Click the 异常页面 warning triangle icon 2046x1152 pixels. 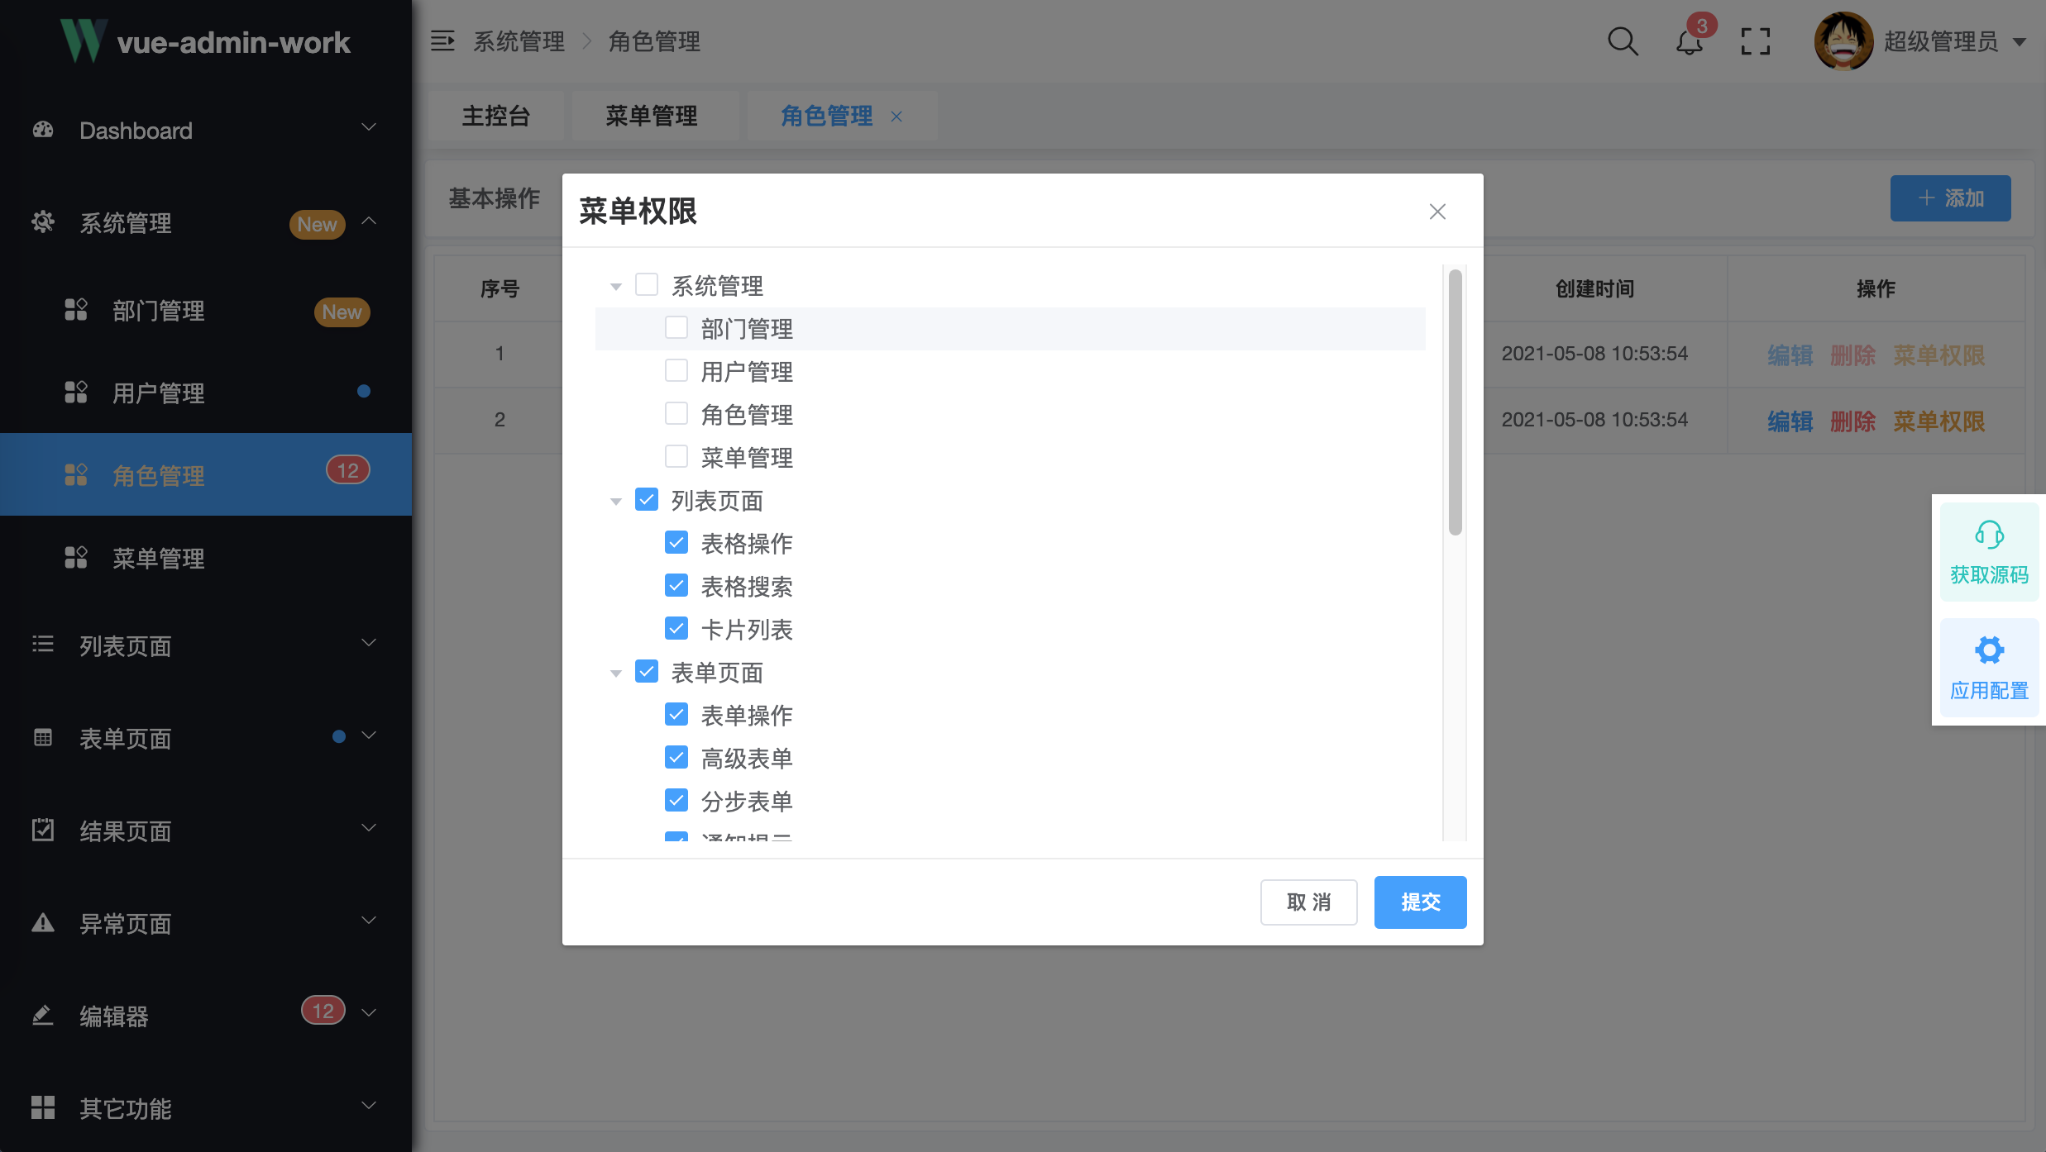pos(43,922)
